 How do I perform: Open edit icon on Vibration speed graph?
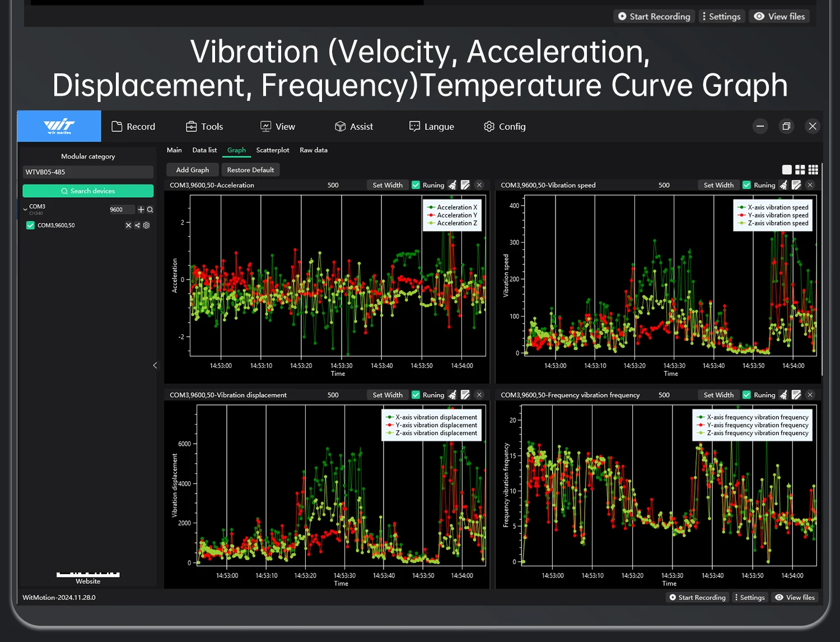(796, 185)
